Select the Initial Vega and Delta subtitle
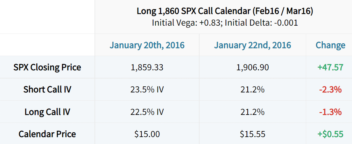The height and width of the screenshot is (144, 352). [x=225, y=23]
